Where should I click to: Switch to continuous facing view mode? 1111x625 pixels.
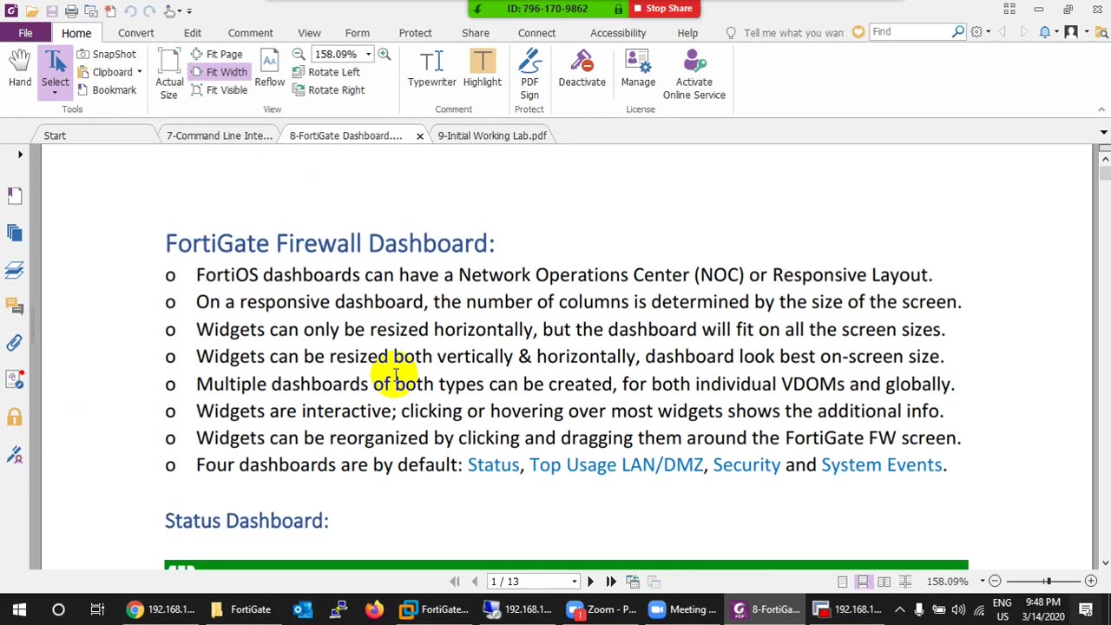tap(904, 582)
